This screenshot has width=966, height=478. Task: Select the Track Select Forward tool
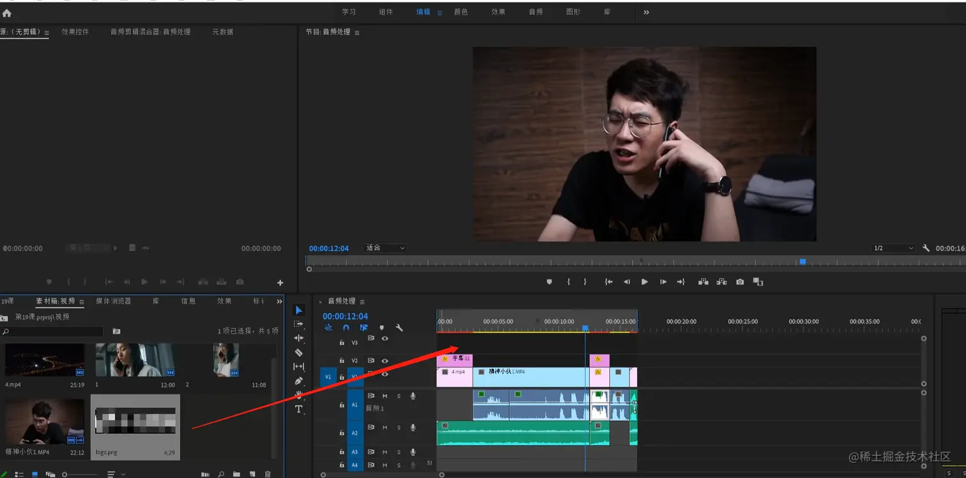(298, 324)
